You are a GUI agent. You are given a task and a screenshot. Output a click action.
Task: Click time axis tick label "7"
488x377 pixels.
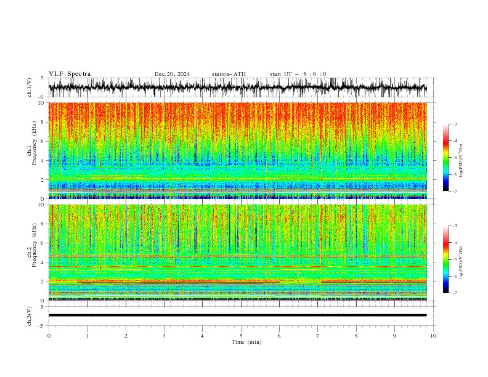(x=318, y=336)
